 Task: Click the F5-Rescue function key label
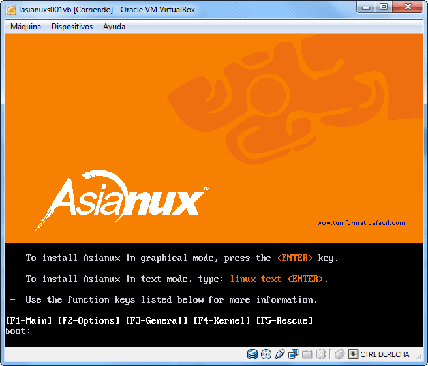[x=284, y=320]
